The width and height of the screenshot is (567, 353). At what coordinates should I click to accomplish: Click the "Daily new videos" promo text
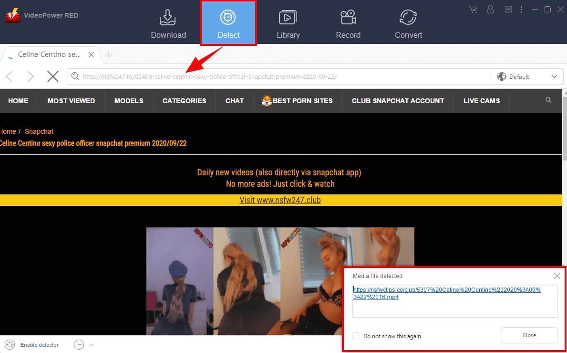279,172
